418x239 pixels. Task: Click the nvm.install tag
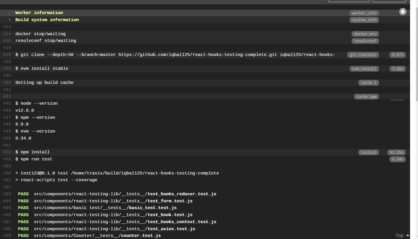pyautogui.click(x=364, y=69)
